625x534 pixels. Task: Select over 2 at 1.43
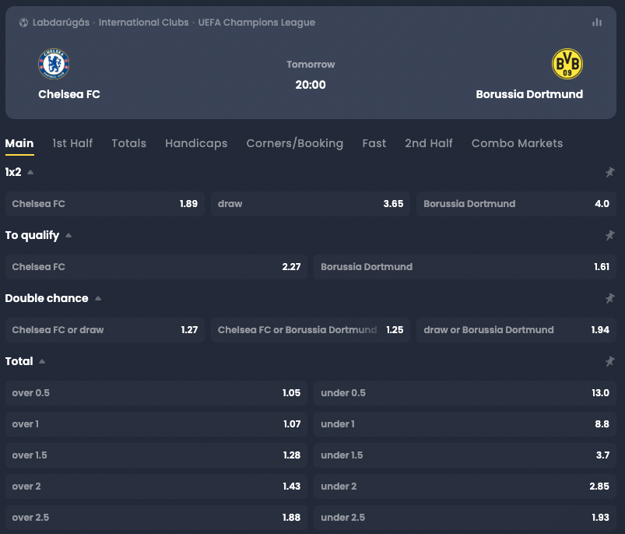(156, 487)
